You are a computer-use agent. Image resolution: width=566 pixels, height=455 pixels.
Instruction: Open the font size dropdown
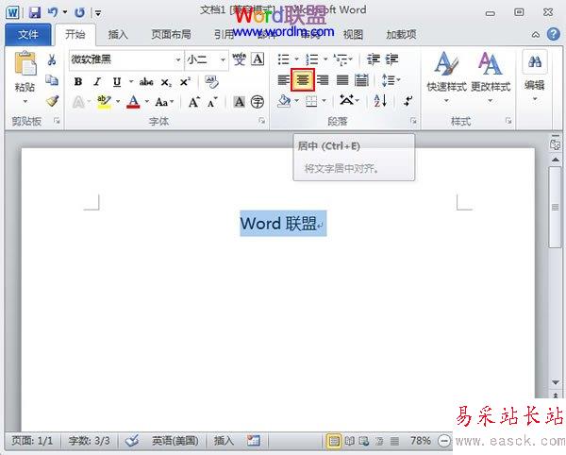(x=223, y=59)
